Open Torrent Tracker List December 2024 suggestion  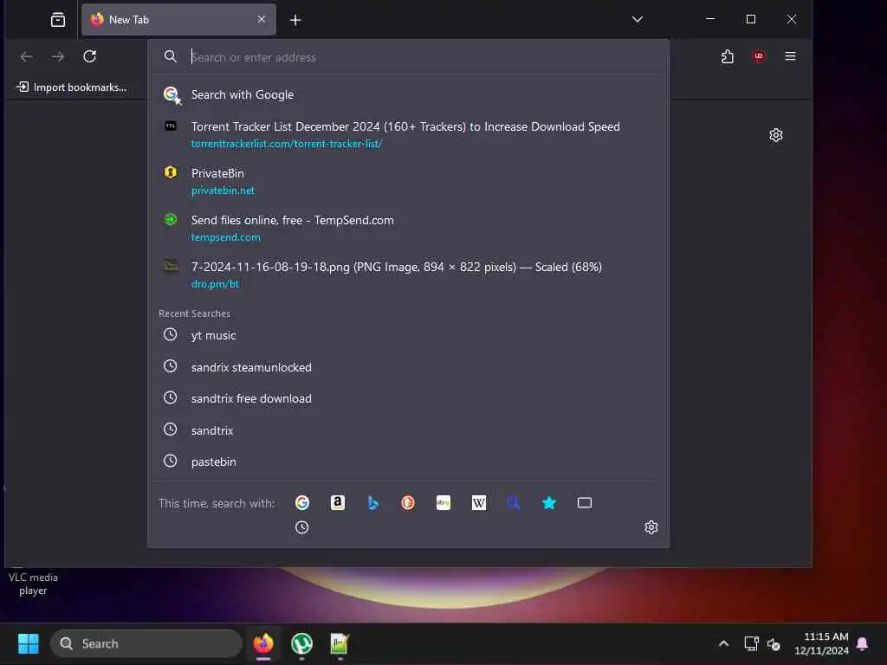point(409,134)
